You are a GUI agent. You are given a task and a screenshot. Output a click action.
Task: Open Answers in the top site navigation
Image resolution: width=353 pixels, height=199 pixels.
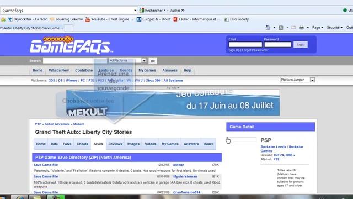(170, 70)
